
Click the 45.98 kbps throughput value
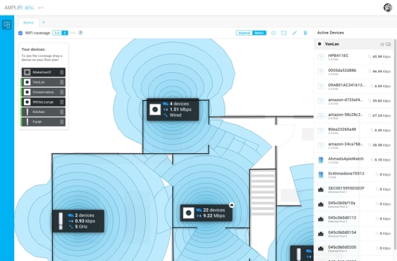pyautogui.click(x=382, y=57)
